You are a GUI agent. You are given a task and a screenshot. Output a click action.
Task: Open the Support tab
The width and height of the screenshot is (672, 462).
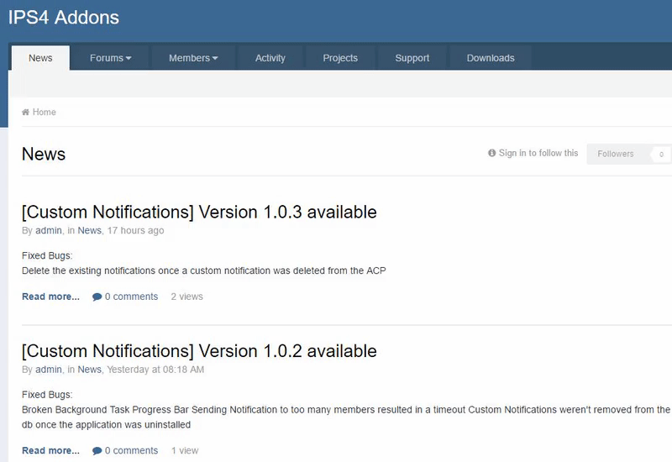point(412,58)
